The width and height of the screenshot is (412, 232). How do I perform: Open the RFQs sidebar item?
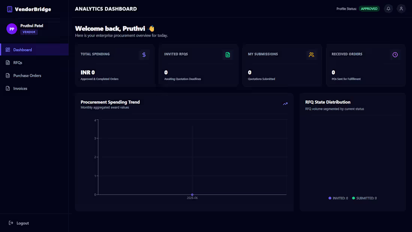(x=34, y=63)
